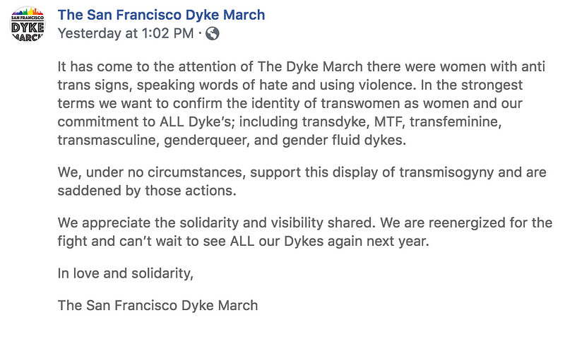Click the globe public-audience icon
The width and height of the screenshot is (565, 339).
(212, 33)
